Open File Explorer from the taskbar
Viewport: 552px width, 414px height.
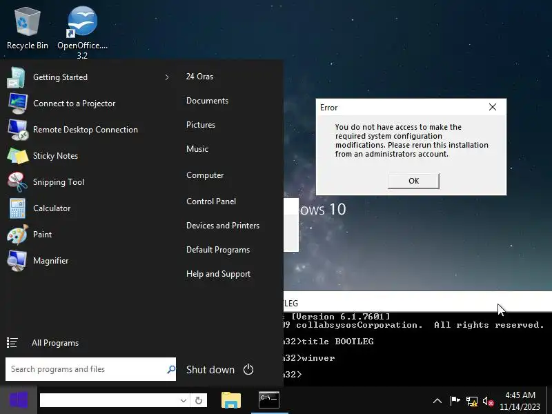(x=231, y=400)
